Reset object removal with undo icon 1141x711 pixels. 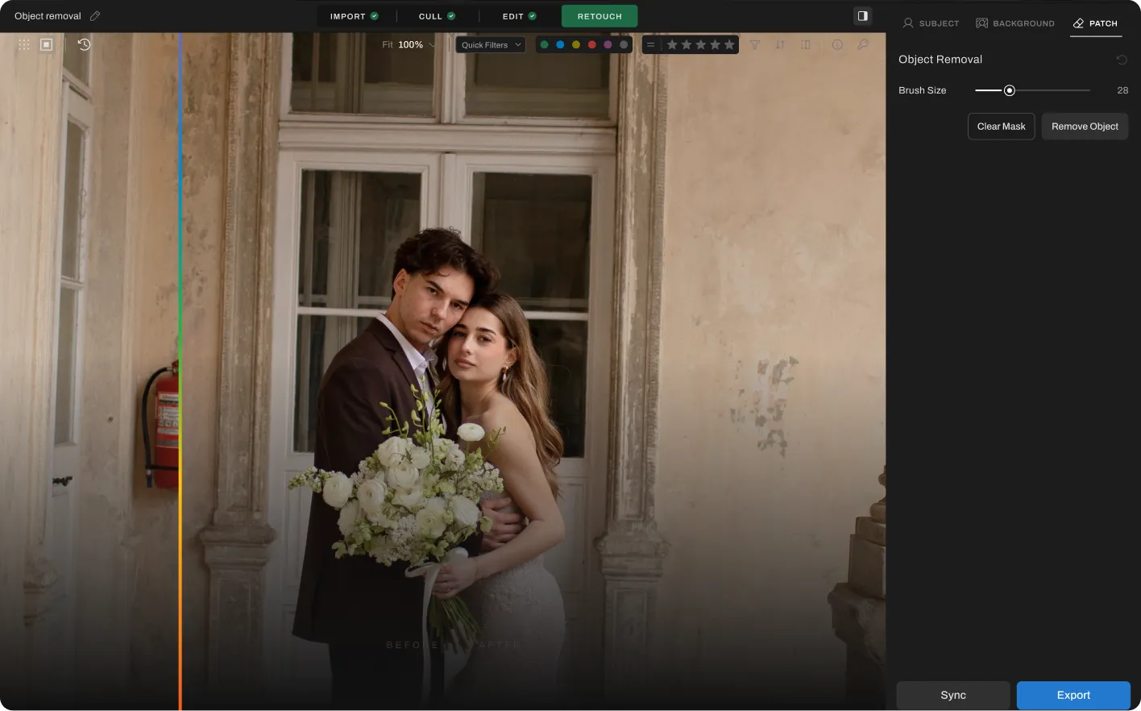[1121, 60]
